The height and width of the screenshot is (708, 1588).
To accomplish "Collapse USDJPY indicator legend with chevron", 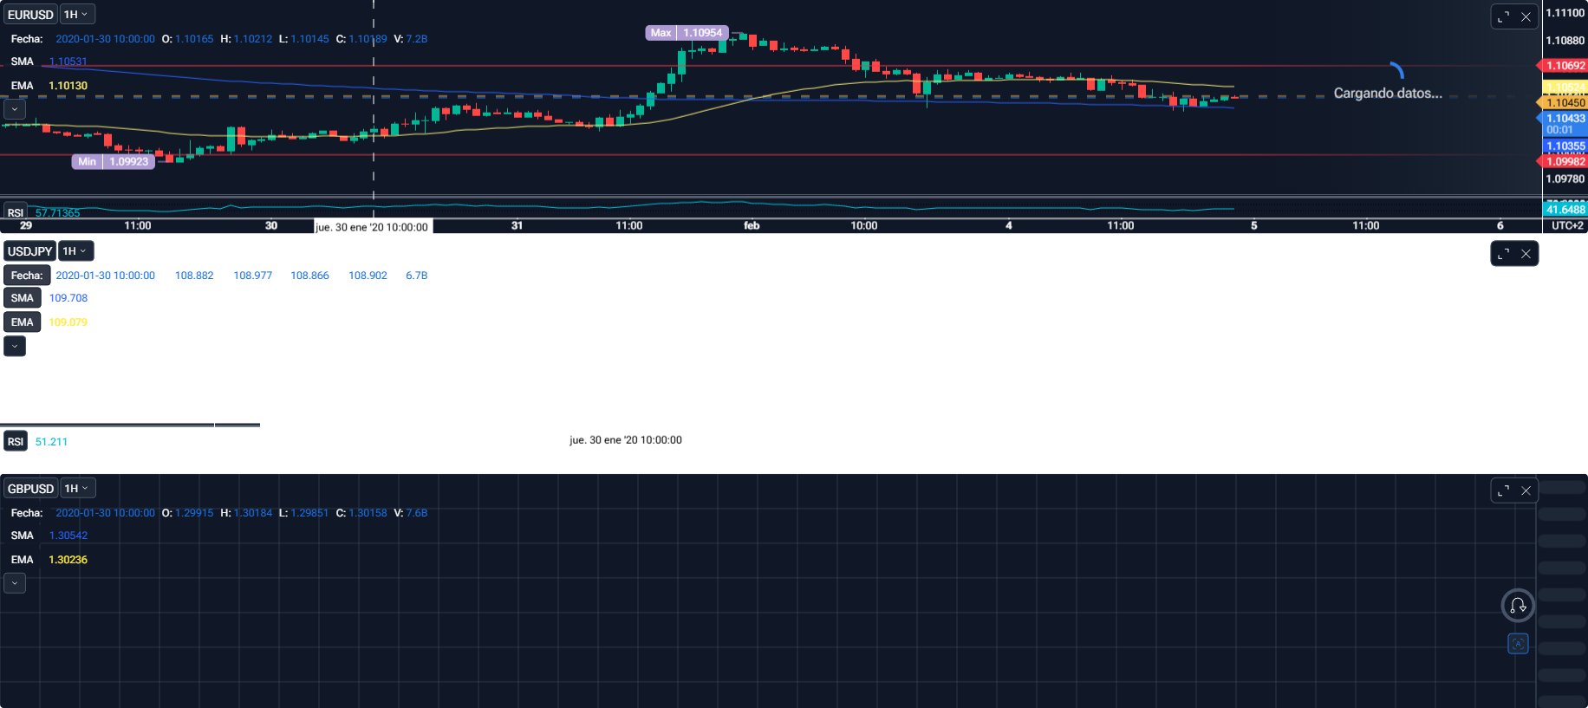I will tap(15, 347).
